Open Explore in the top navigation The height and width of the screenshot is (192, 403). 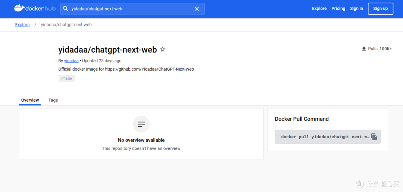(319, 9)
